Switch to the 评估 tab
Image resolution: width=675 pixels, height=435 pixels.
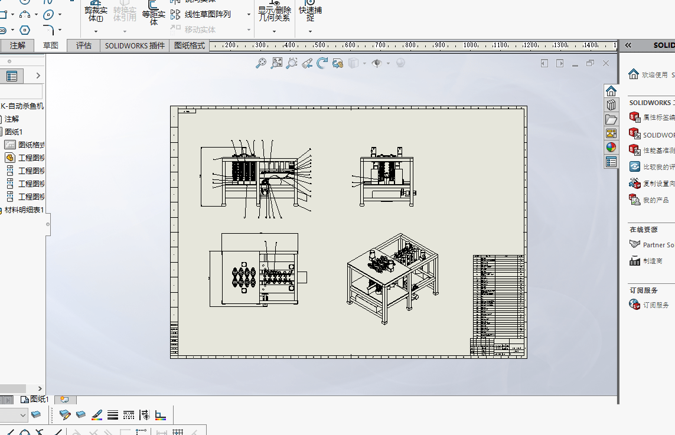83,45
